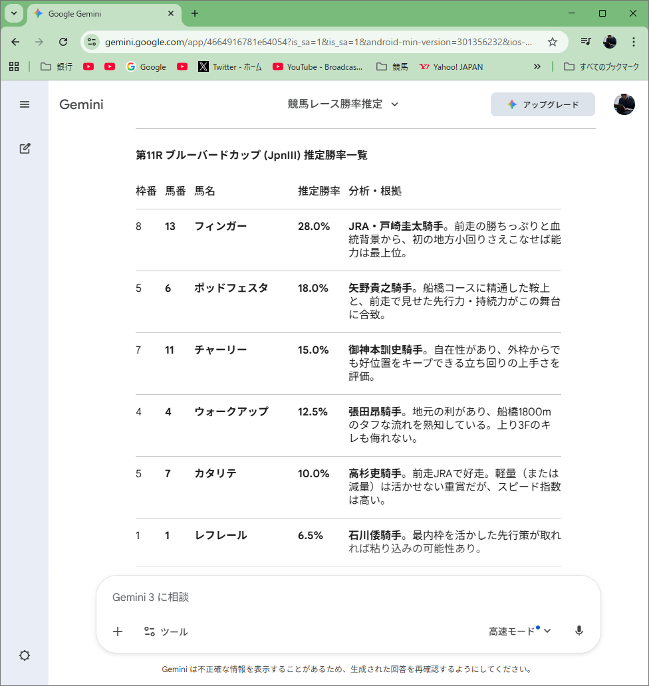Click the 分析・根拠 column header
The height and width of the screenshot is (686, 649).
click(x=375, y=191)
